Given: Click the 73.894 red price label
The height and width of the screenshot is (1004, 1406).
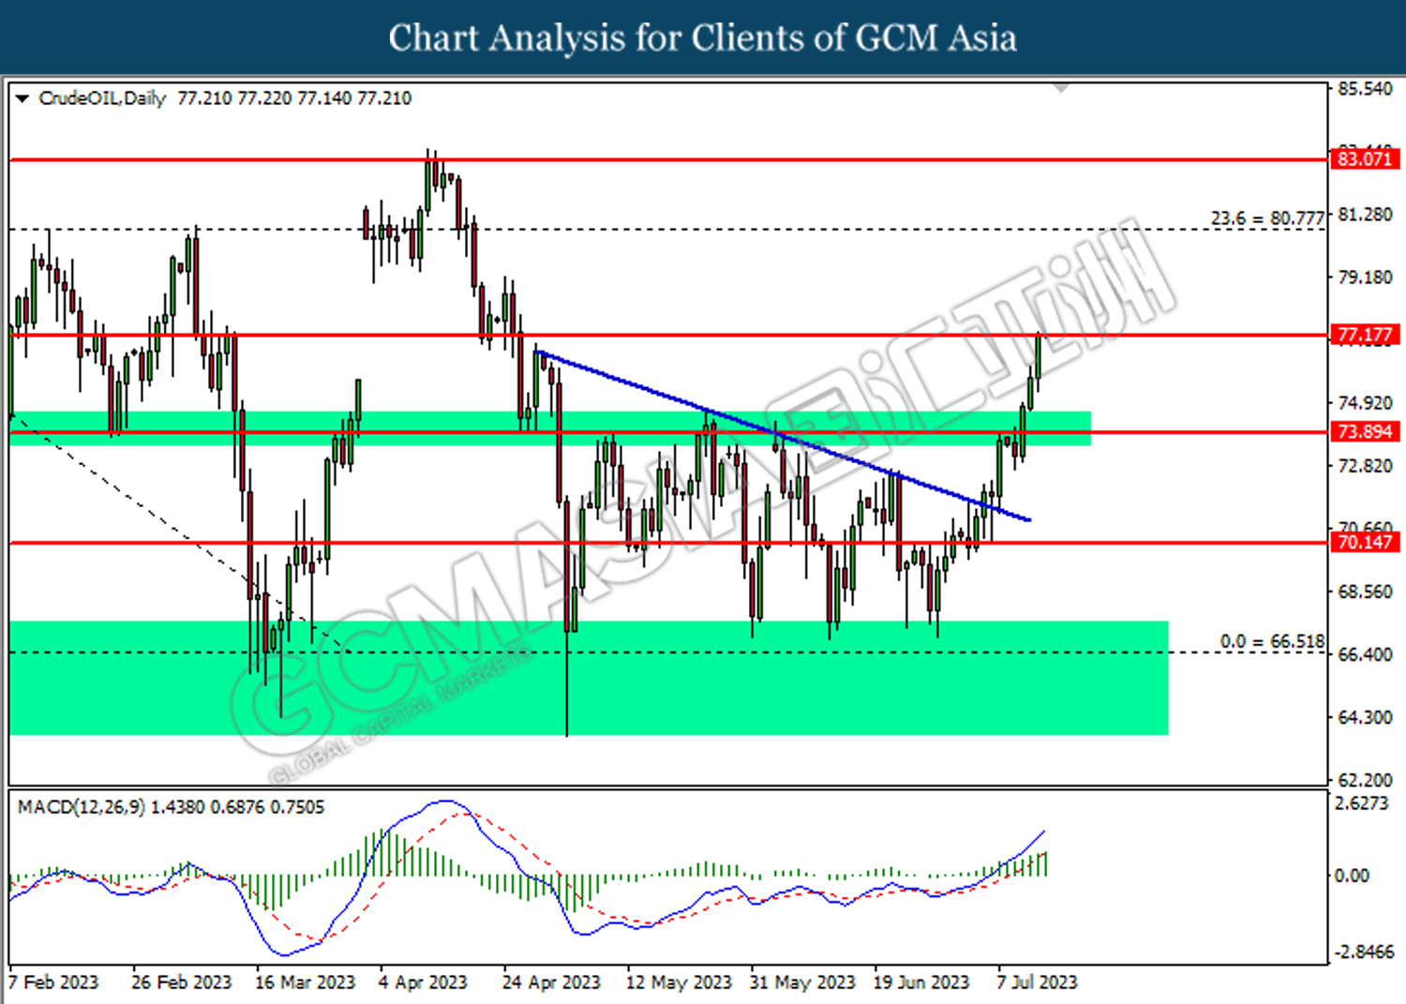Looking at the screenshot, I should tap(1365, 432).
